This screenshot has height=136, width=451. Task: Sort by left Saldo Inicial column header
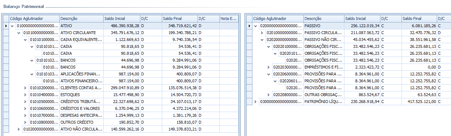tap(121, 18)
